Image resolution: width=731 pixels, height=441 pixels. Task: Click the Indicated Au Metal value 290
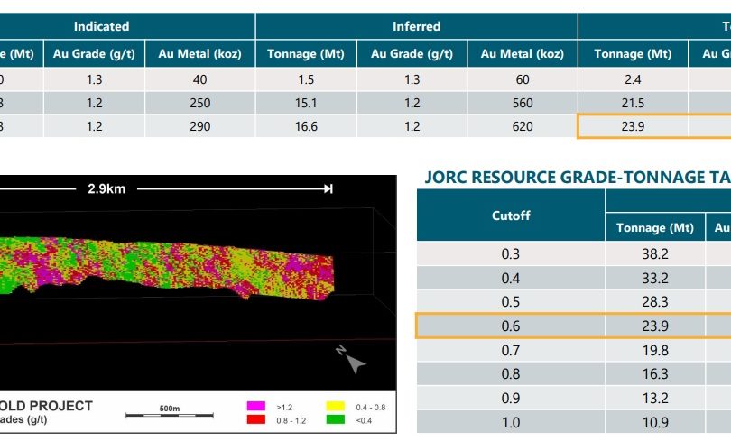[200, 126]
